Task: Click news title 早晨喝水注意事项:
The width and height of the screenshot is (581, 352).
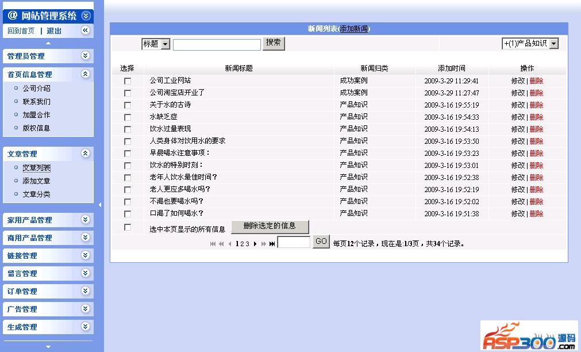Action: coord(180,153)
